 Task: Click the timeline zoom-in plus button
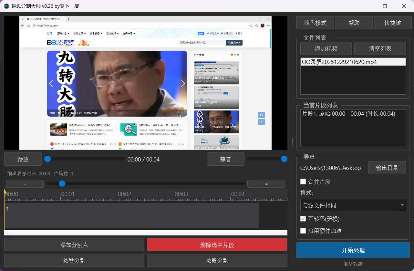point(266,184)
